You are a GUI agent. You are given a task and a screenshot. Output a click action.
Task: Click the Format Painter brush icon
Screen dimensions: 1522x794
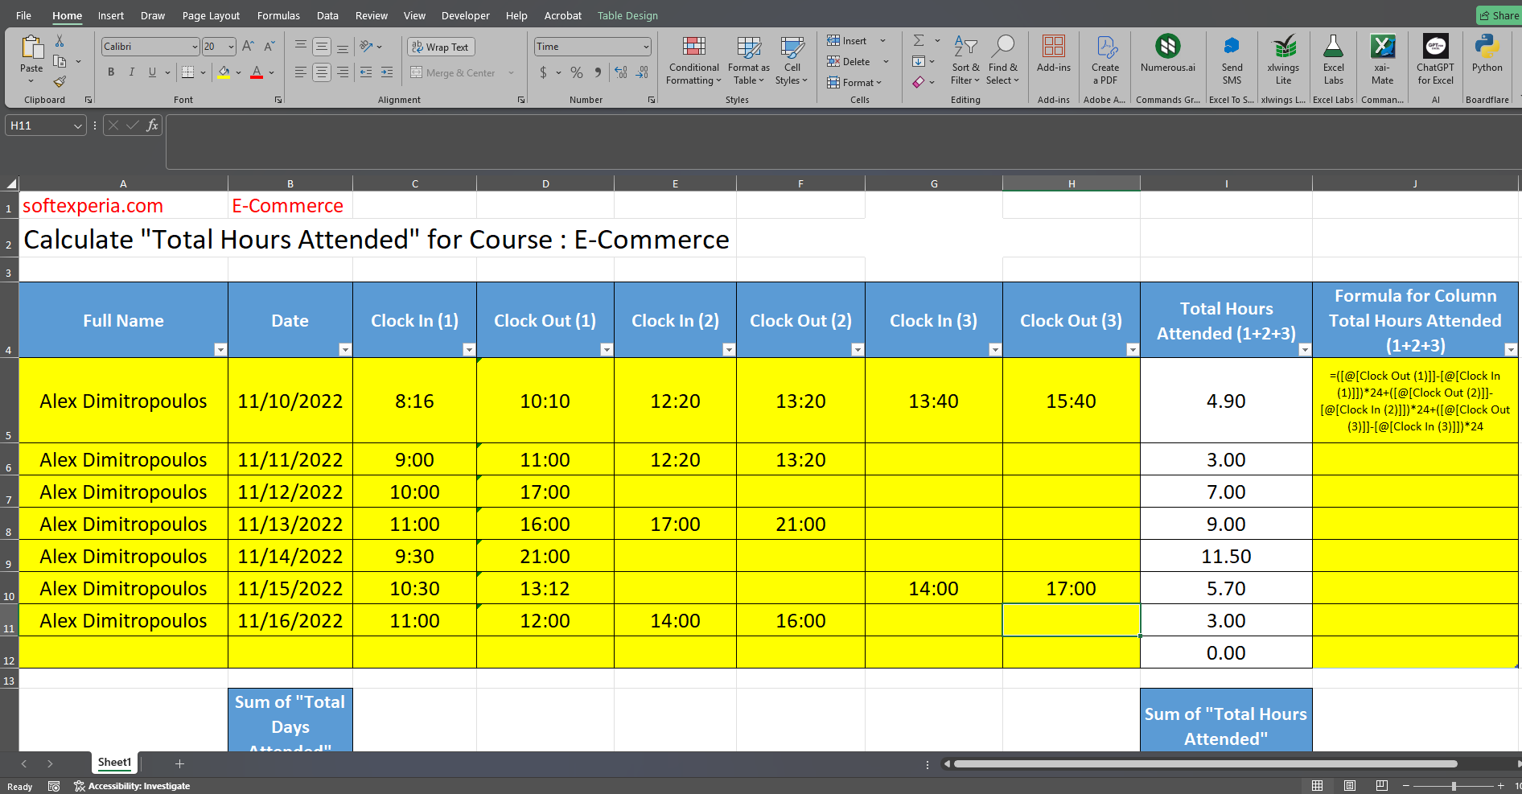(x=60, y=81)
